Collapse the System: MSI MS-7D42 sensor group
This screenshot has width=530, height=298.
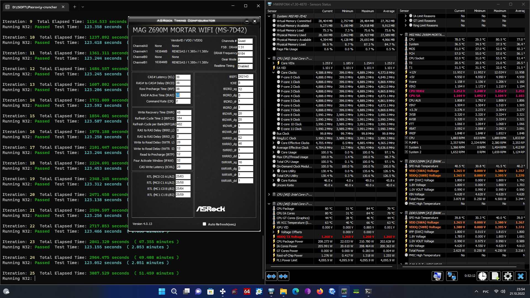point(269,16)
